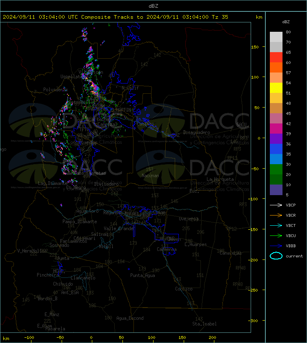
Task: Click the 'Pampa_Diamante' map label
Action: pyautogui.click(x=80, y=222)
